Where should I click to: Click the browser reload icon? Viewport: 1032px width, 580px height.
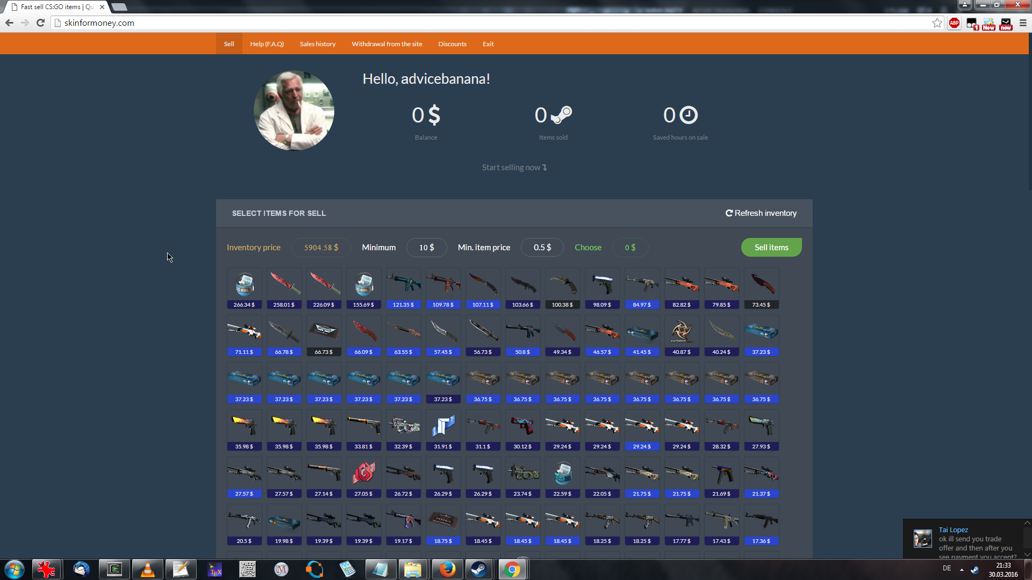[40, 23]
